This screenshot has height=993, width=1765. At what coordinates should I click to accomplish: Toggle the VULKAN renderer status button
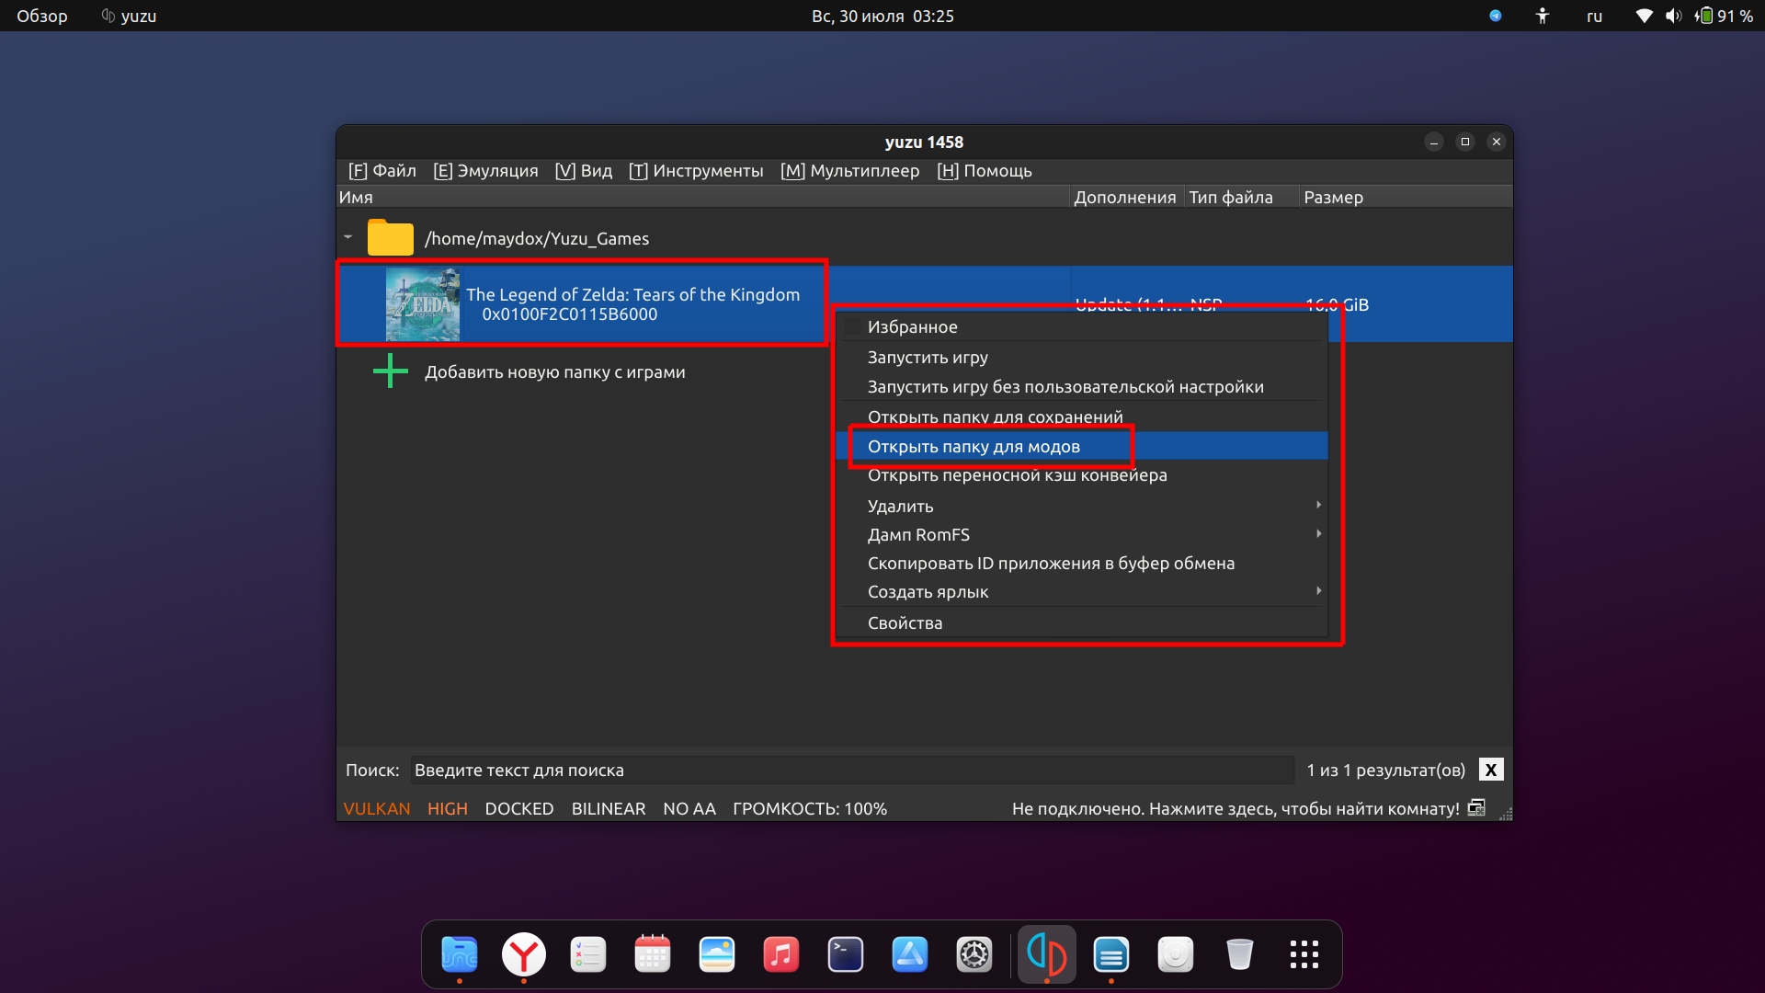tap(377, 808)
